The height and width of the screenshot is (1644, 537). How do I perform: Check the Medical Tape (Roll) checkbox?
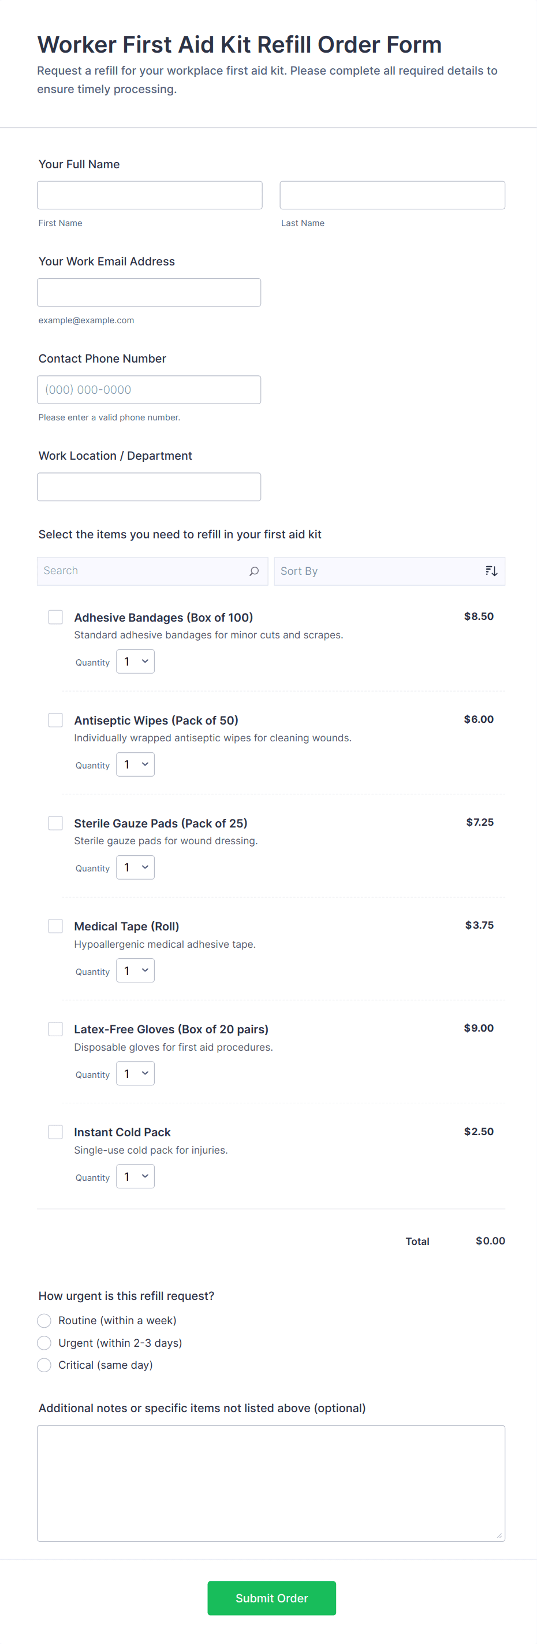56,926
